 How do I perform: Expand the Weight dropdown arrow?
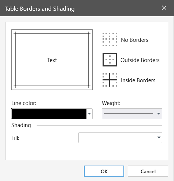(x=159, y=114)
